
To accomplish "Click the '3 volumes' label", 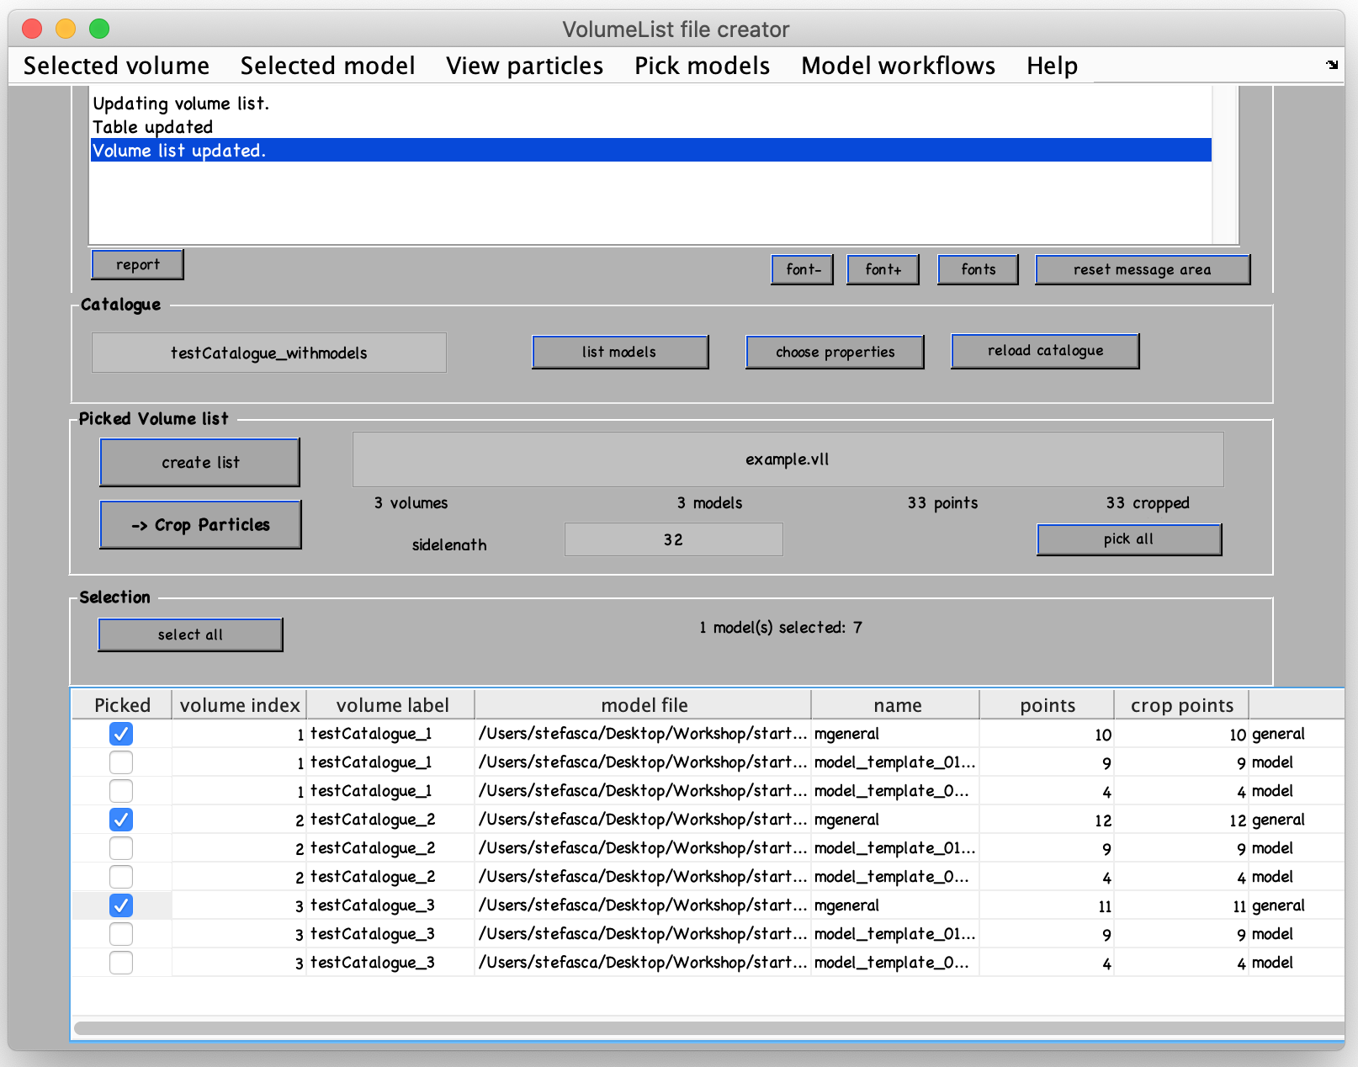I will [411, 503].
